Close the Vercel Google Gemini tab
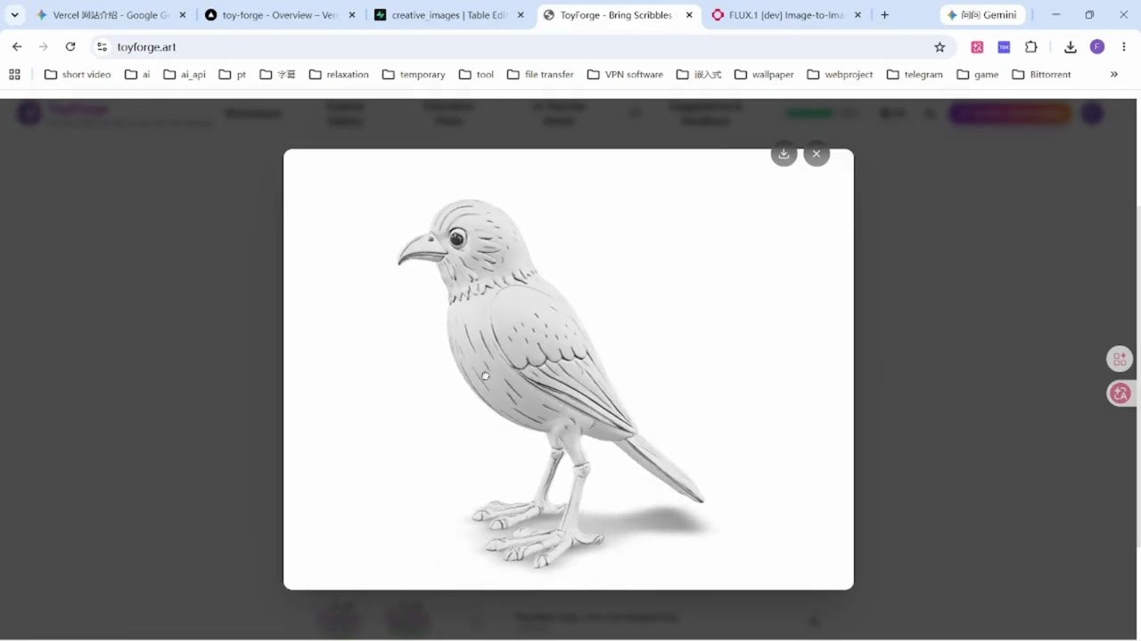This screenshot has width=1141, height=641. (x=183, y=15)
